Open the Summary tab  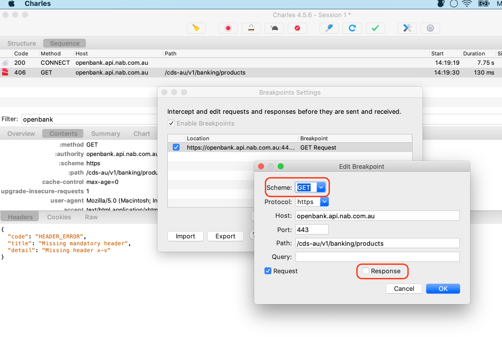click(x=106, y=133)
